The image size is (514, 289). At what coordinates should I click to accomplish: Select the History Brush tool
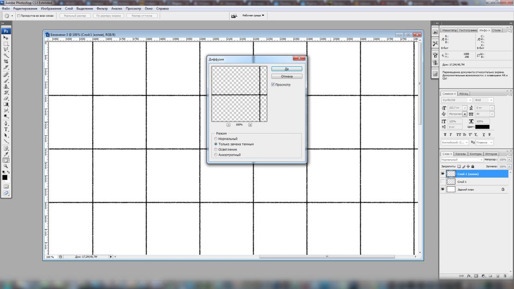click(6, 92)
